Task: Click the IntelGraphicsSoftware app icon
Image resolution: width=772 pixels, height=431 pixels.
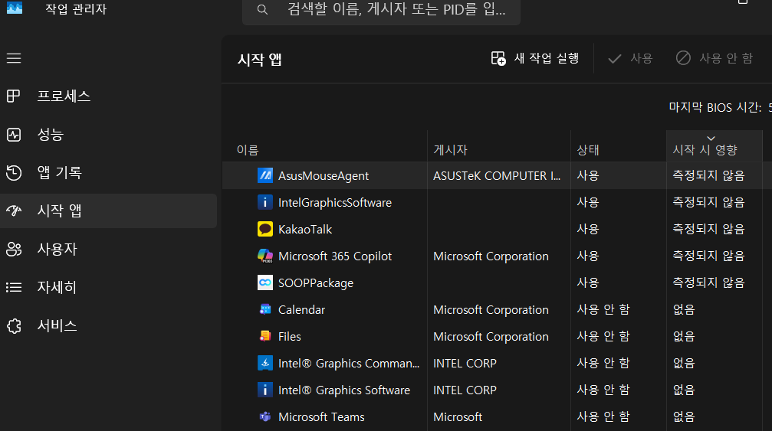Action: [265, 202]
